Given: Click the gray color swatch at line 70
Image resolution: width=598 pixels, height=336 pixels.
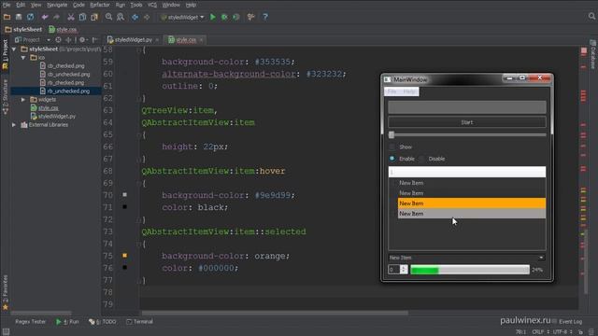Looking at the screenshot, I should coord(124,195).
